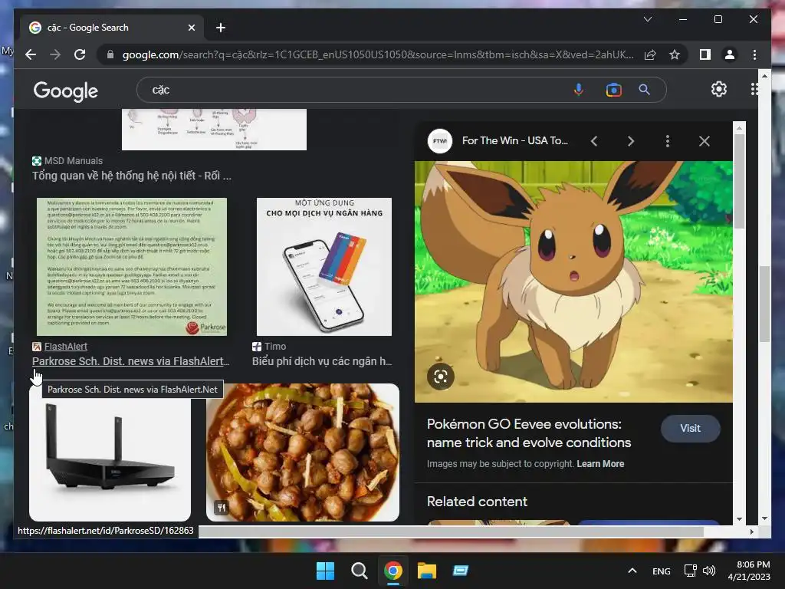Click the green Parkrose text thumbnail
785x589 pixels.
(132, 267)
